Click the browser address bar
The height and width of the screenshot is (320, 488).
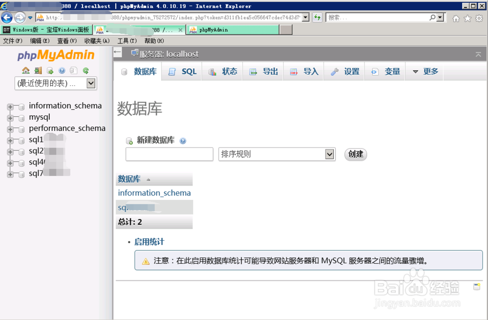coord(173,18)
